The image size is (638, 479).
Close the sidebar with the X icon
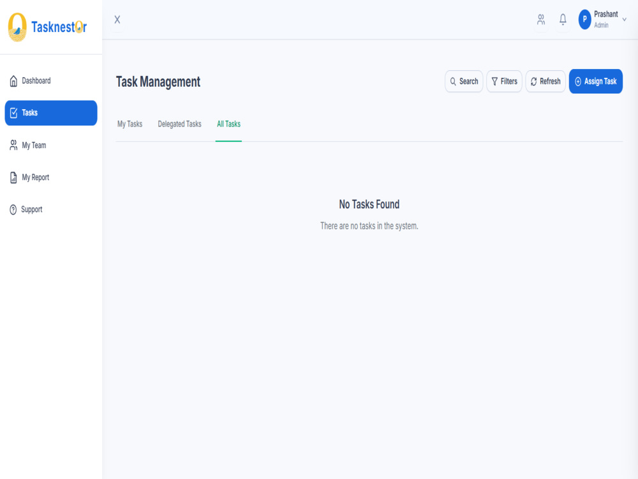[x=117, y=20]
